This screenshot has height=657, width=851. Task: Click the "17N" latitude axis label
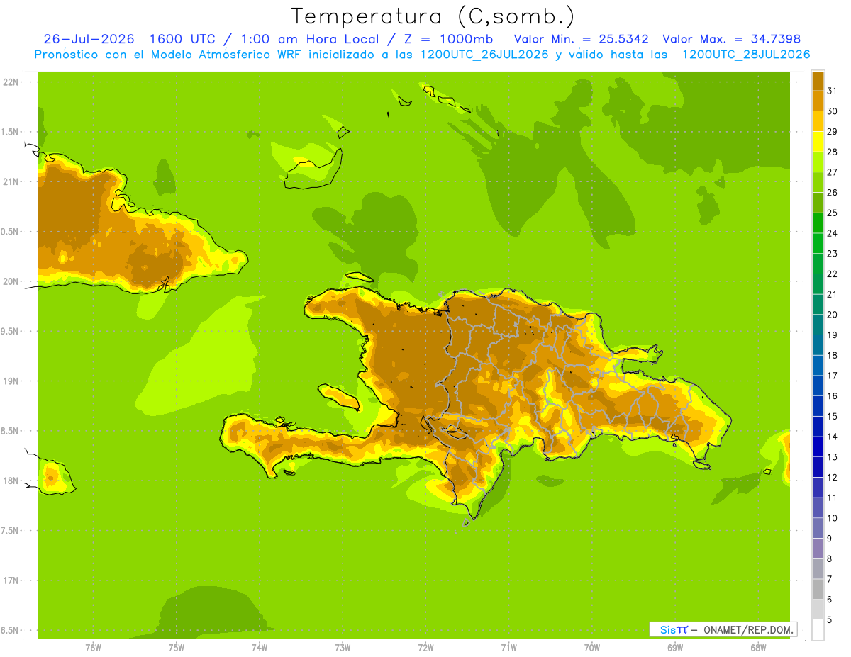(x=11, y=580)
